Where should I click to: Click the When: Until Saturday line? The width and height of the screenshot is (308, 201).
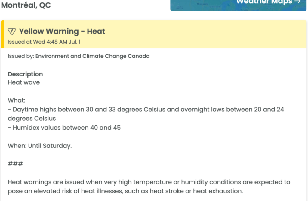click(x=40, y=146)
